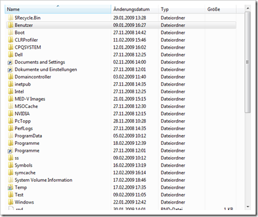Click the date 02.11.2006 14:00

130,62
